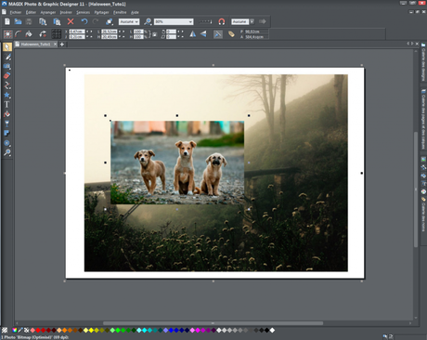Click the rotation angle input field

coord(171,32)
